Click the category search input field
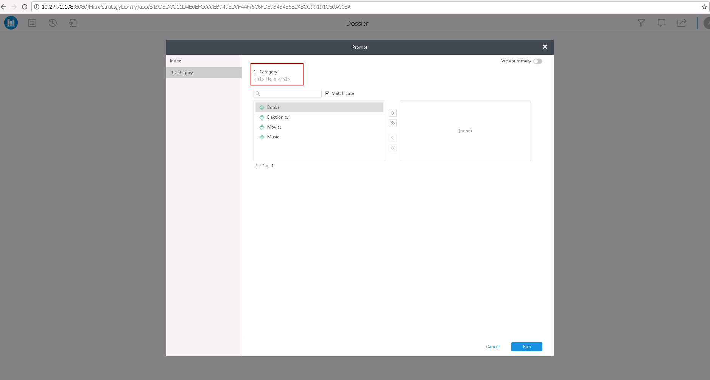Image resolution: width=710 pixels, height=380 pixels. [288, 93]
